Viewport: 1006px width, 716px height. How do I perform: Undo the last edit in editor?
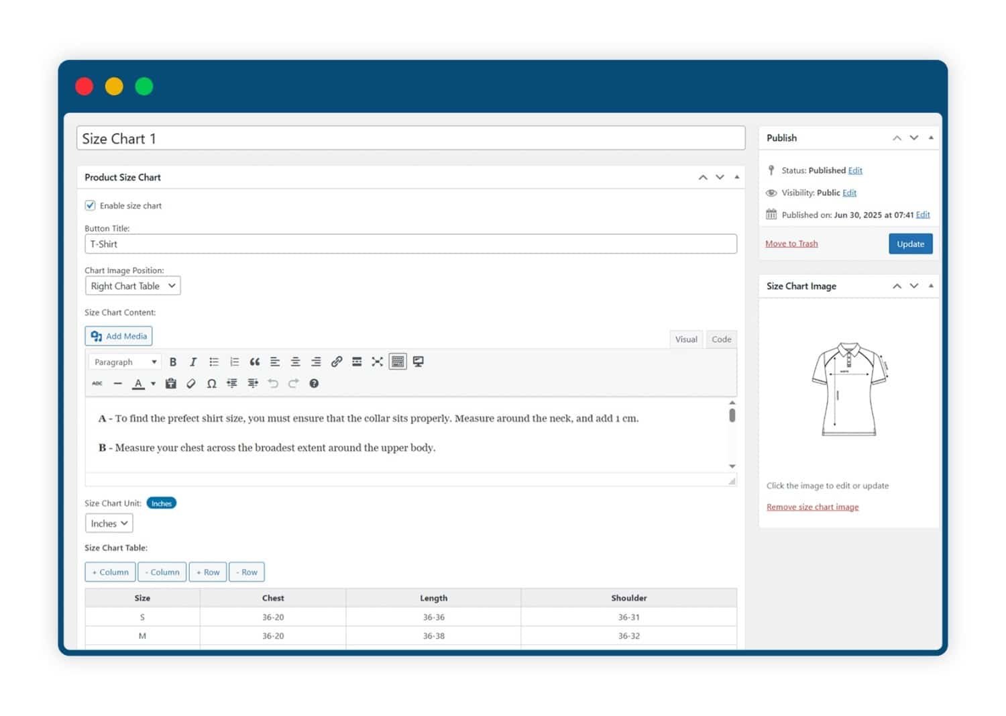pyautogui.click(x=273, y=383)
